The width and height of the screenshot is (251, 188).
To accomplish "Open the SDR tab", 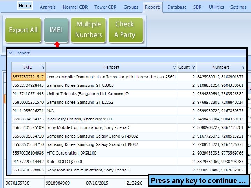I will [x=197, y=7].
